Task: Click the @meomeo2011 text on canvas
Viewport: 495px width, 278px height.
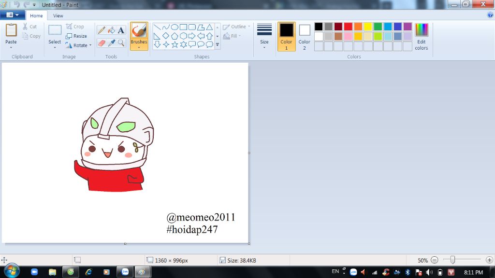Action: point(201,217)
